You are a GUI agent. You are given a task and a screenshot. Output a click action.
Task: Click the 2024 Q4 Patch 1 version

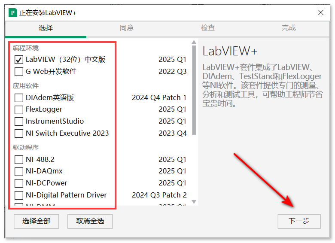(159, 97)
